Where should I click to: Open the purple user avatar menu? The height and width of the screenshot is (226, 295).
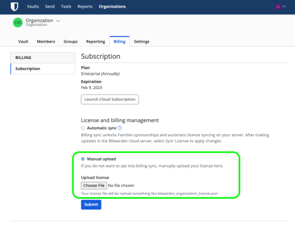coord(278,6)
